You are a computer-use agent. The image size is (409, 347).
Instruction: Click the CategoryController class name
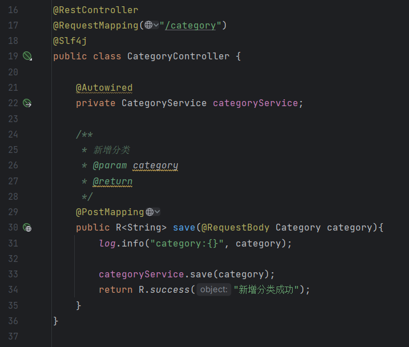coord(179,56)
